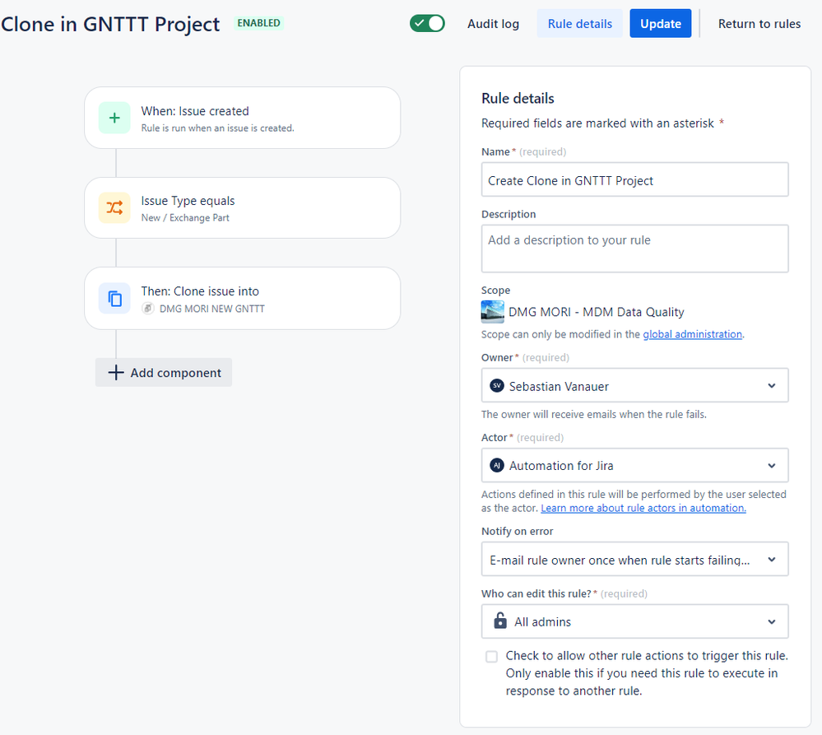Click the Rule details panel heading
The width and height of the screenshot is (822, 735).
[x=518, y=99]
